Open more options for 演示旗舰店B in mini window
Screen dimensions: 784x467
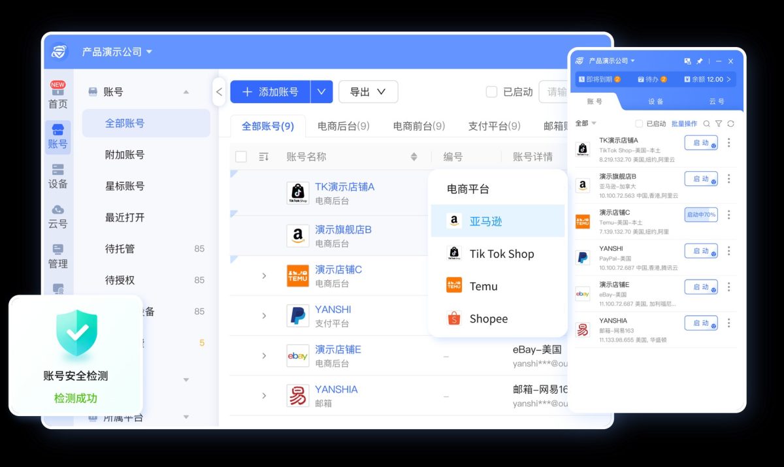click(x=729, y=178)
